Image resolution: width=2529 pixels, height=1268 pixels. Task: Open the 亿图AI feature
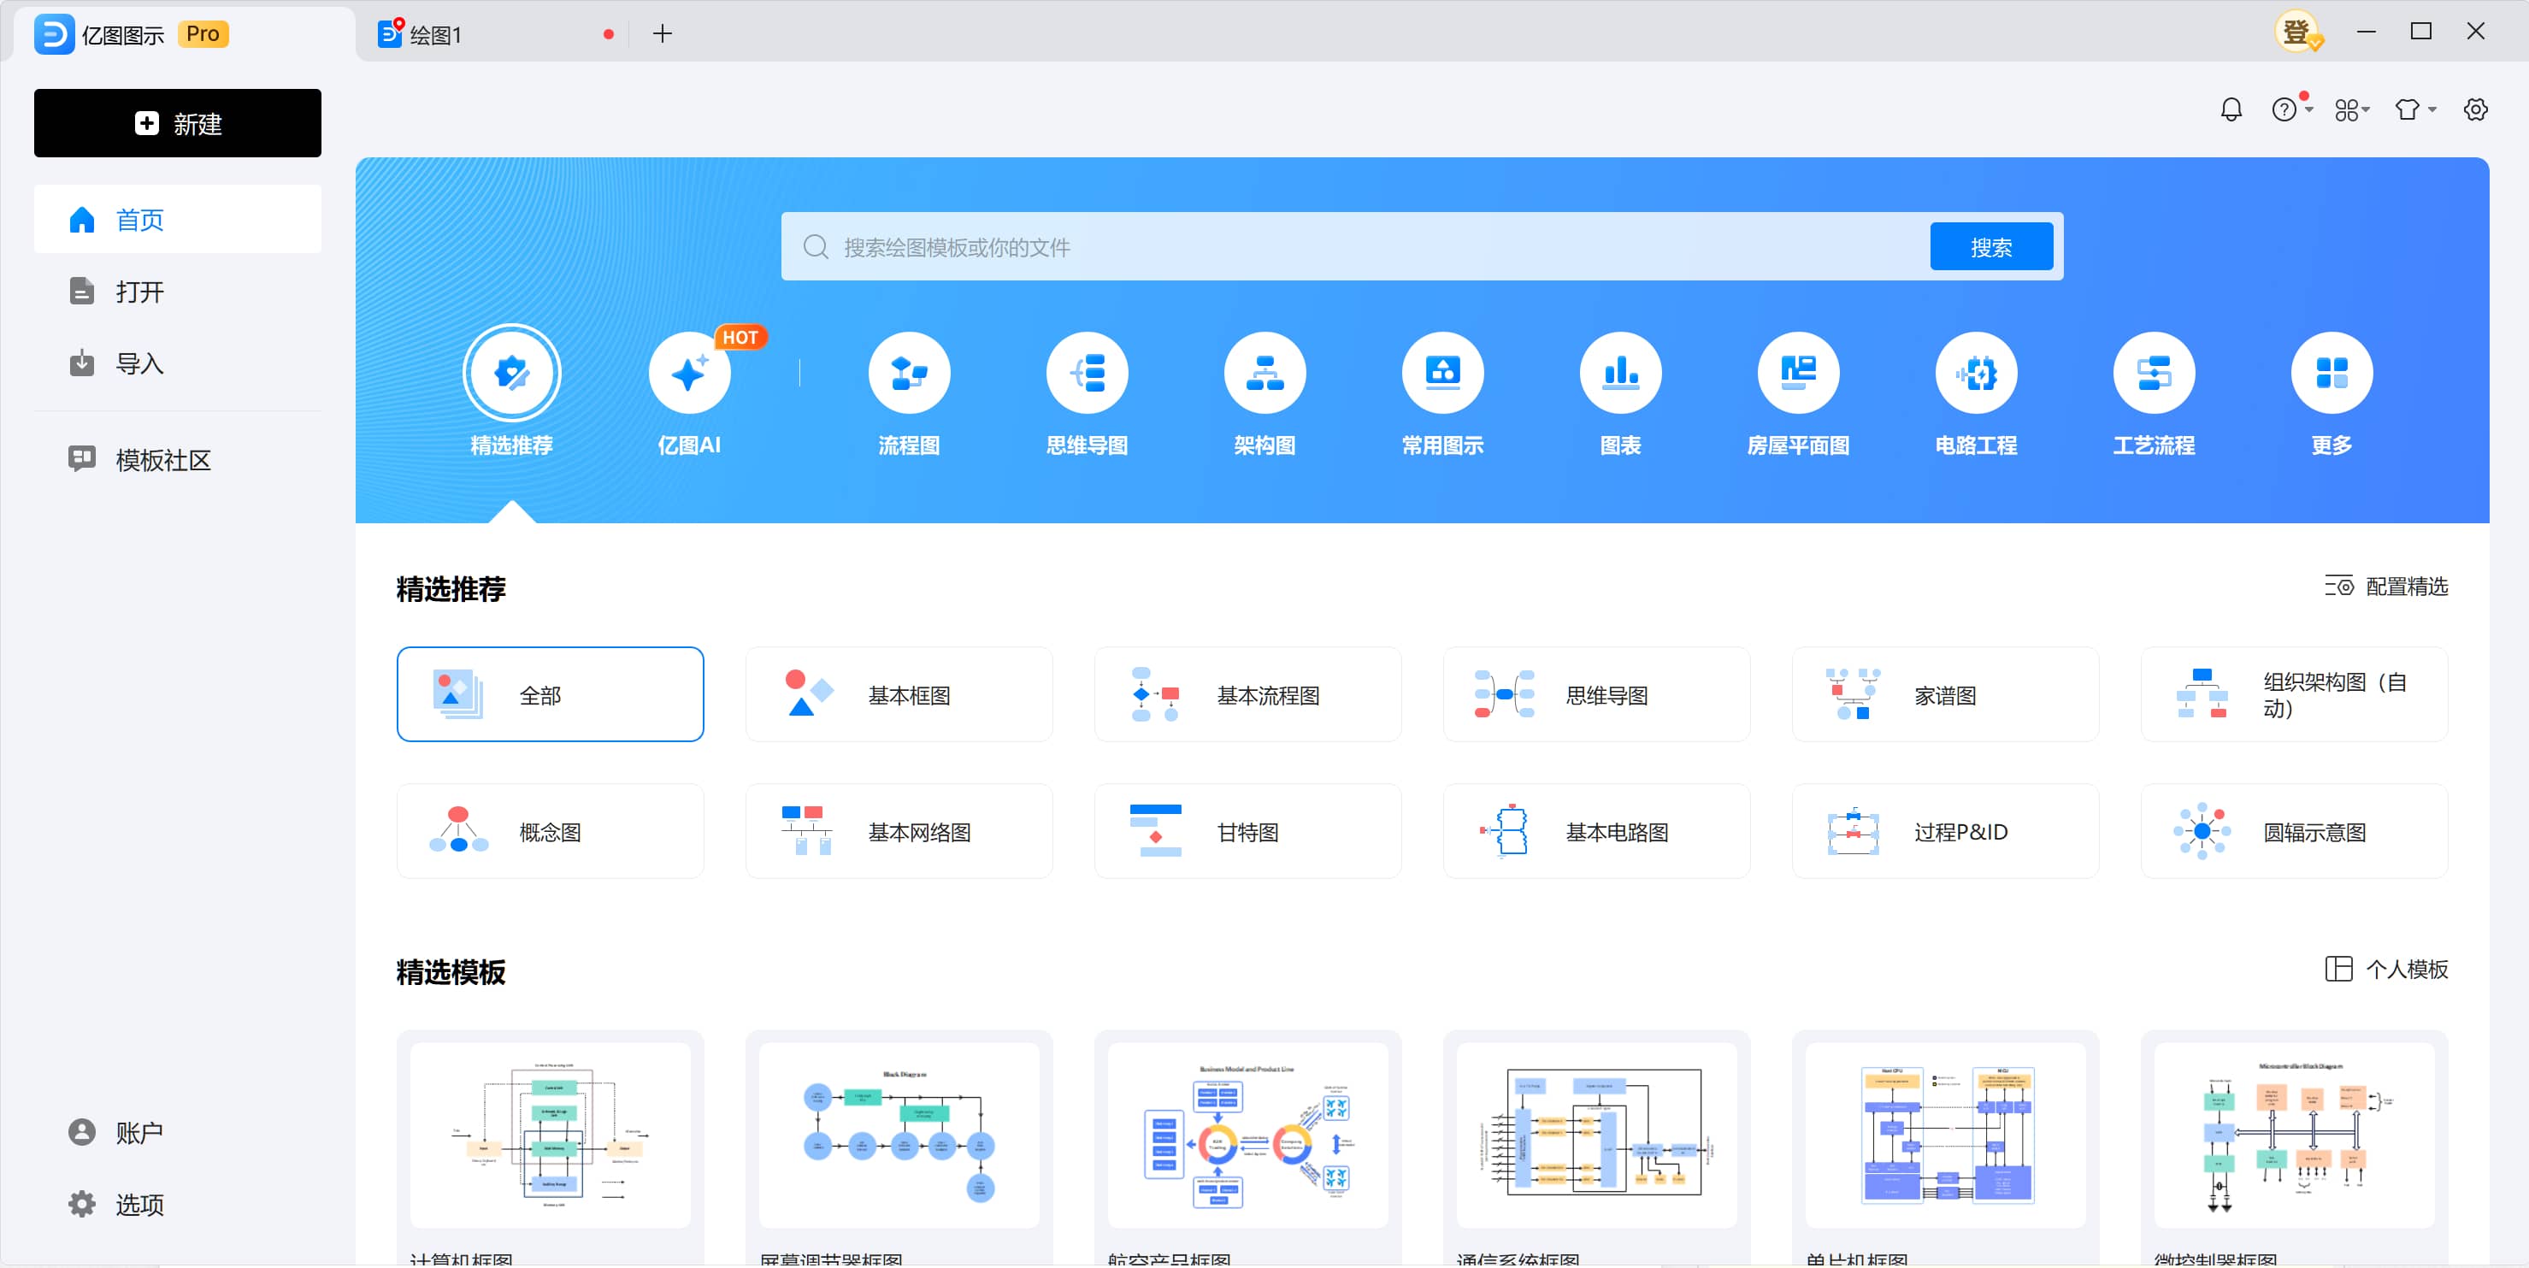689,372
